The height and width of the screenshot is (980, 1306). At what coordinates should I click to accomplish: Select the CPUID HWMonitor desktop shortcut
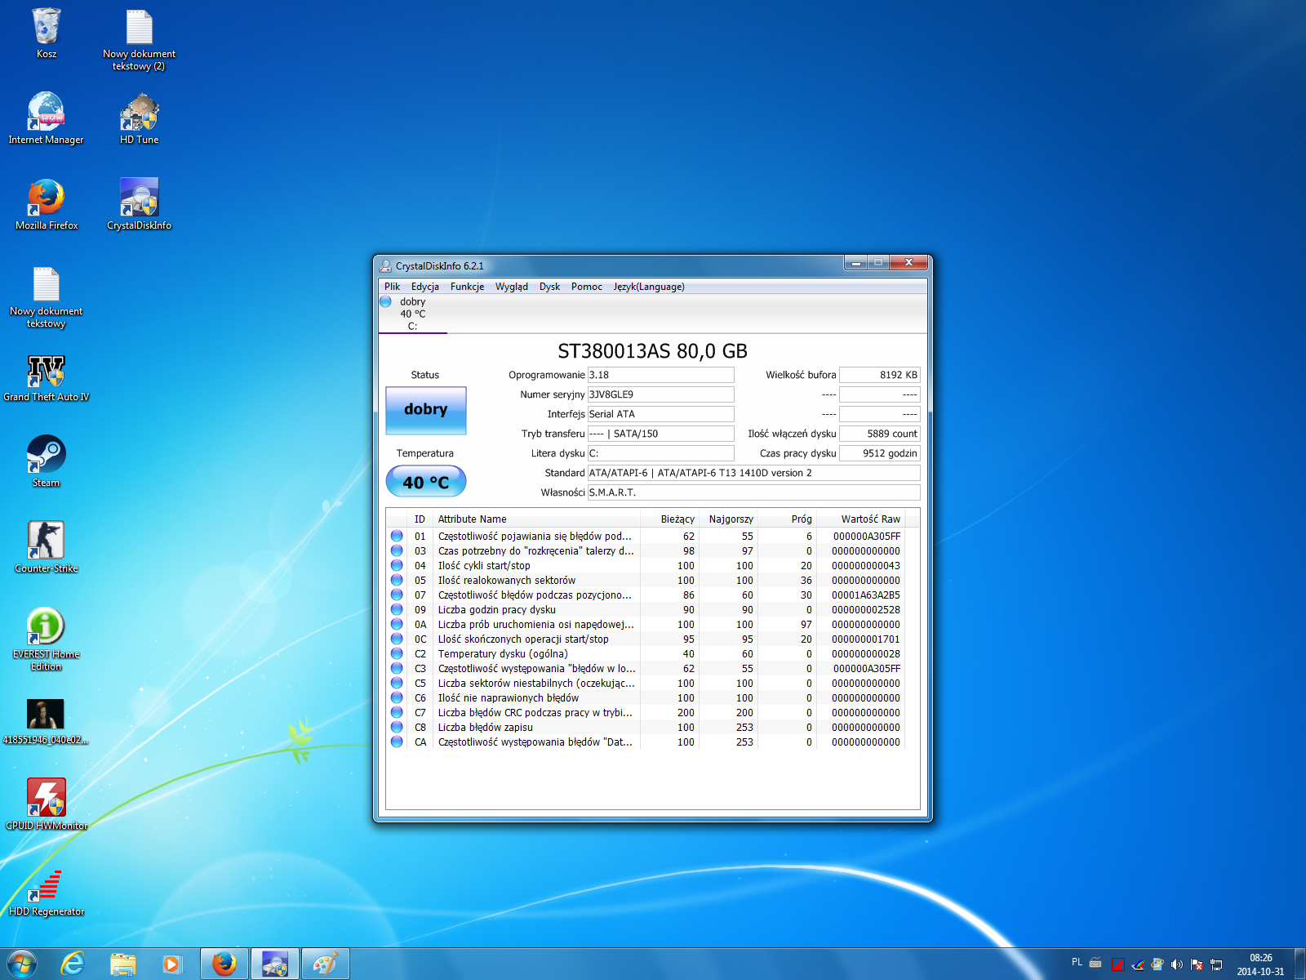coord(47,805)
